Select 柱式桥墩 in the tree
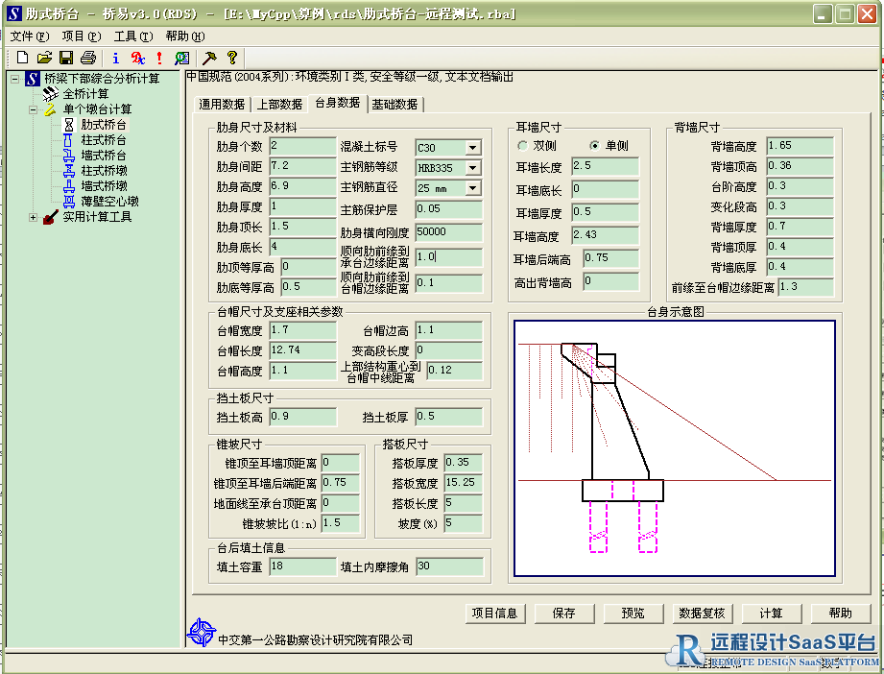Image resolution: width=884 pixels, height=674 pixels. [104, 171]
